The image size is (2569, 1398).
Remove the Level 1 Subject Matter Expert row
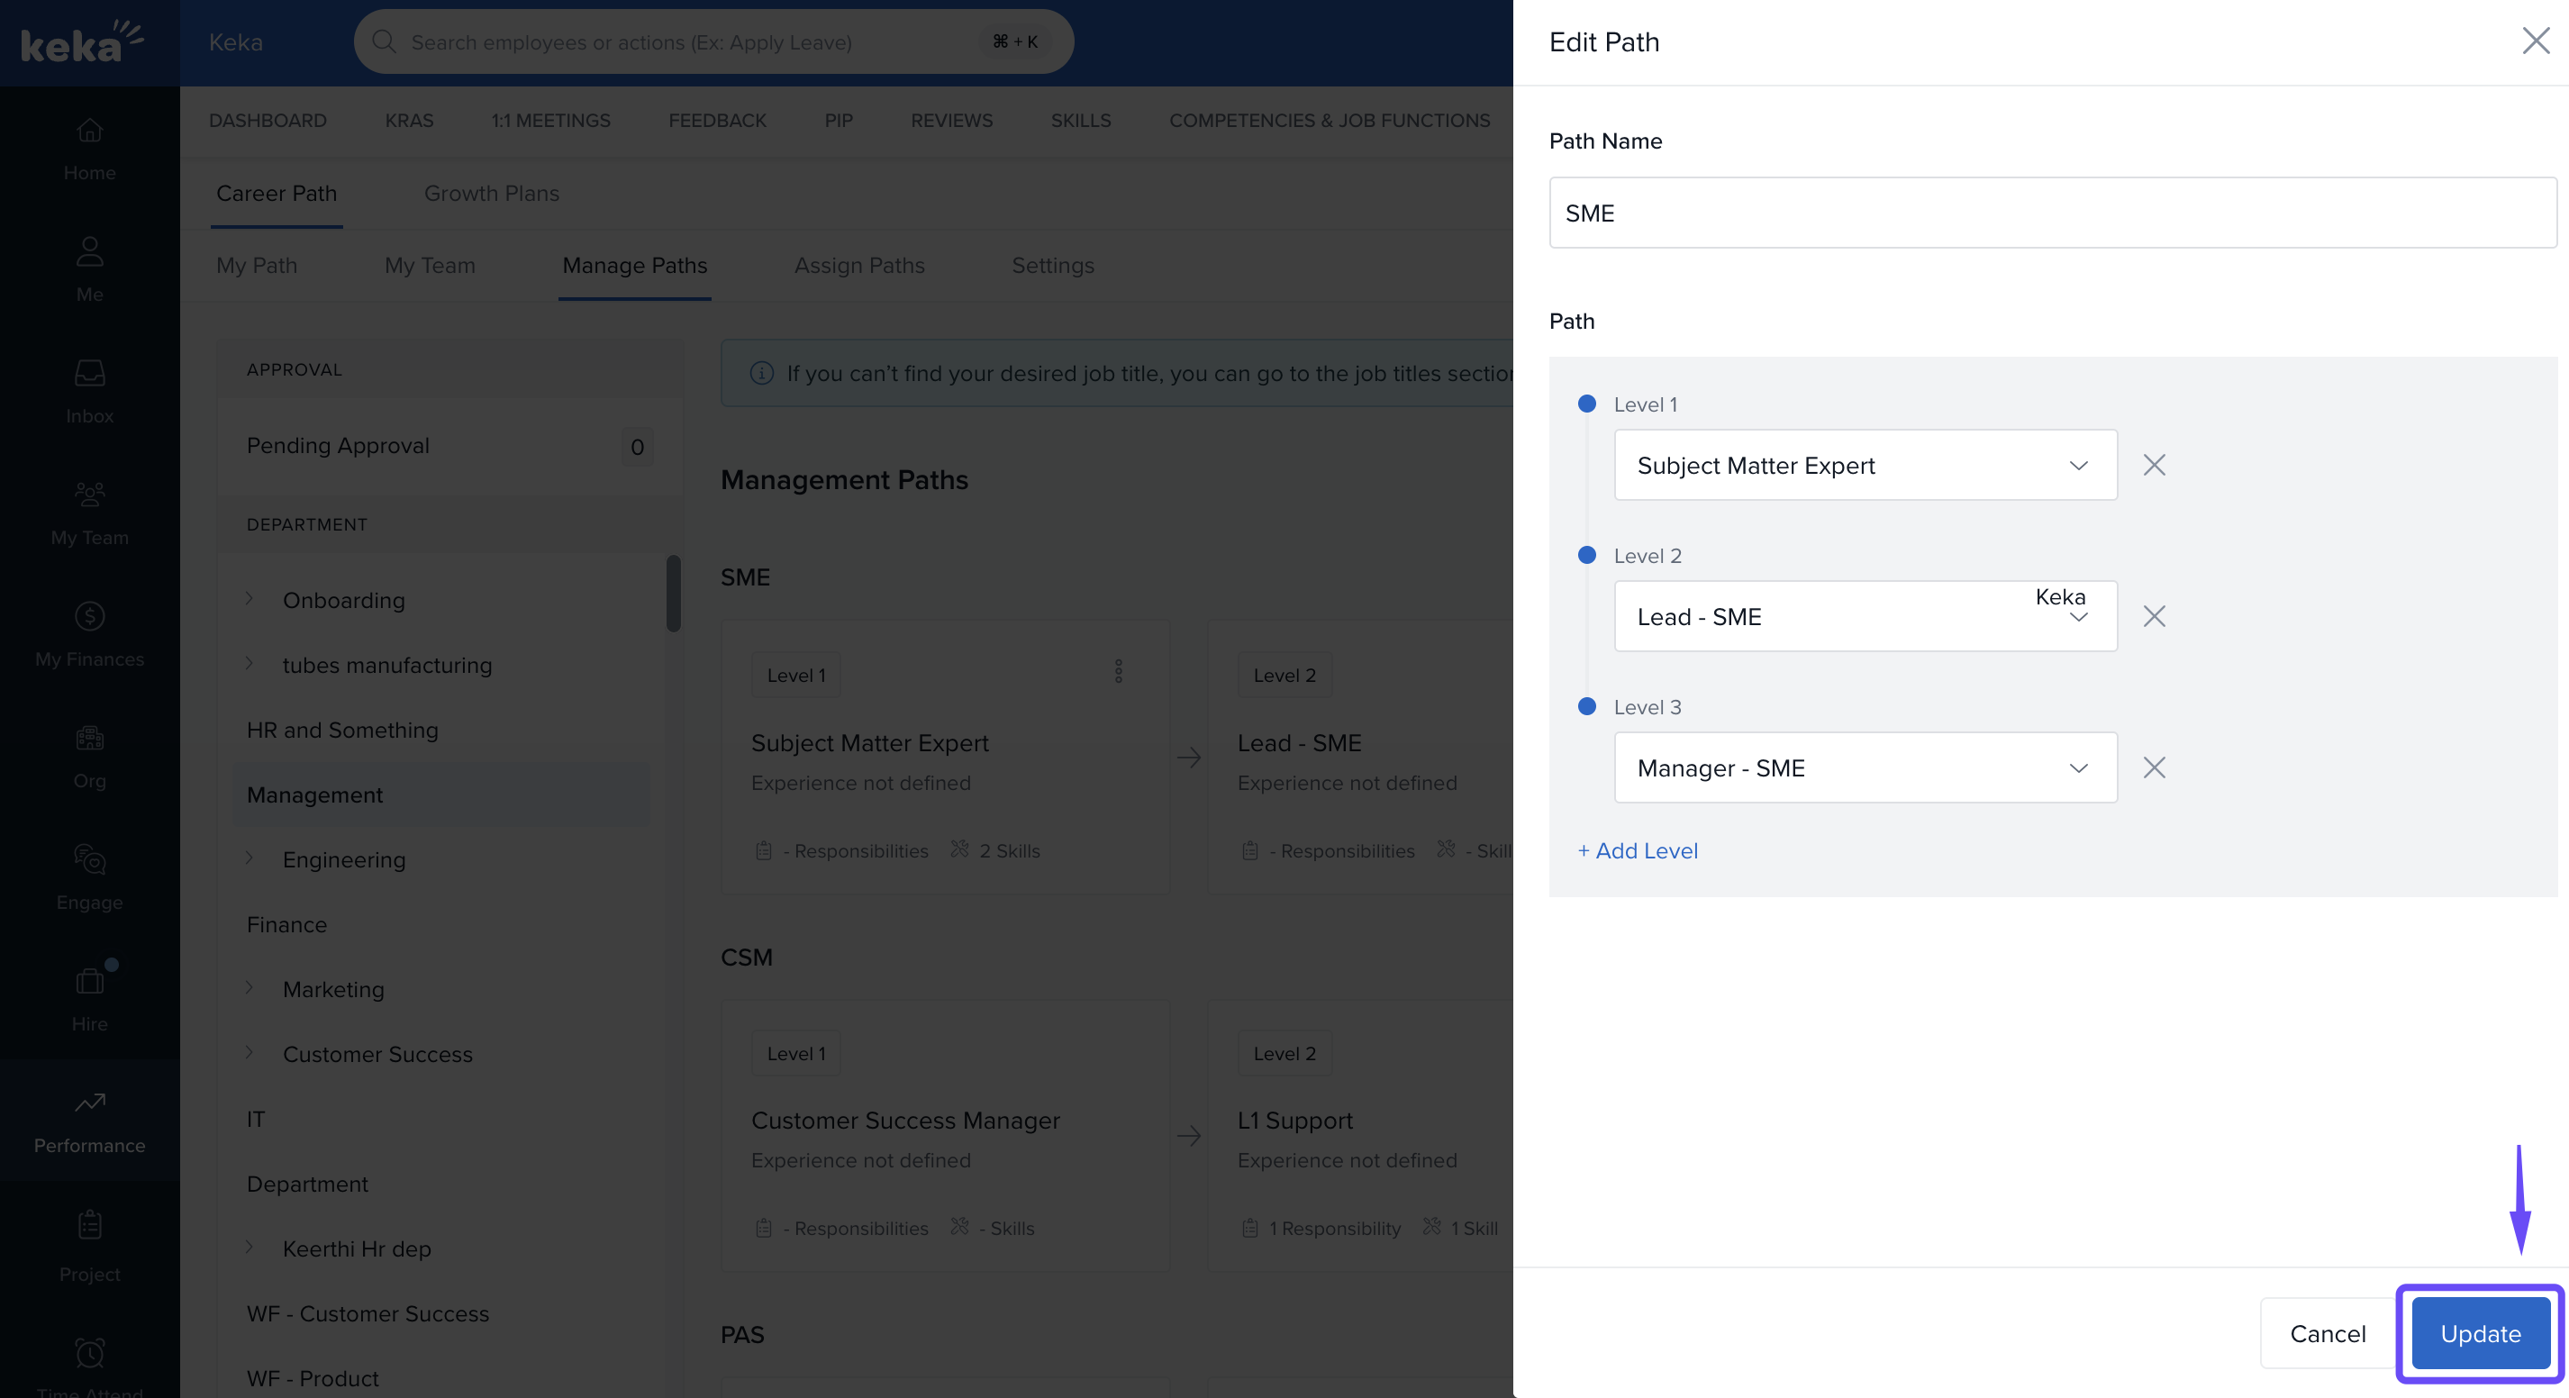(x=2154, y=465)
